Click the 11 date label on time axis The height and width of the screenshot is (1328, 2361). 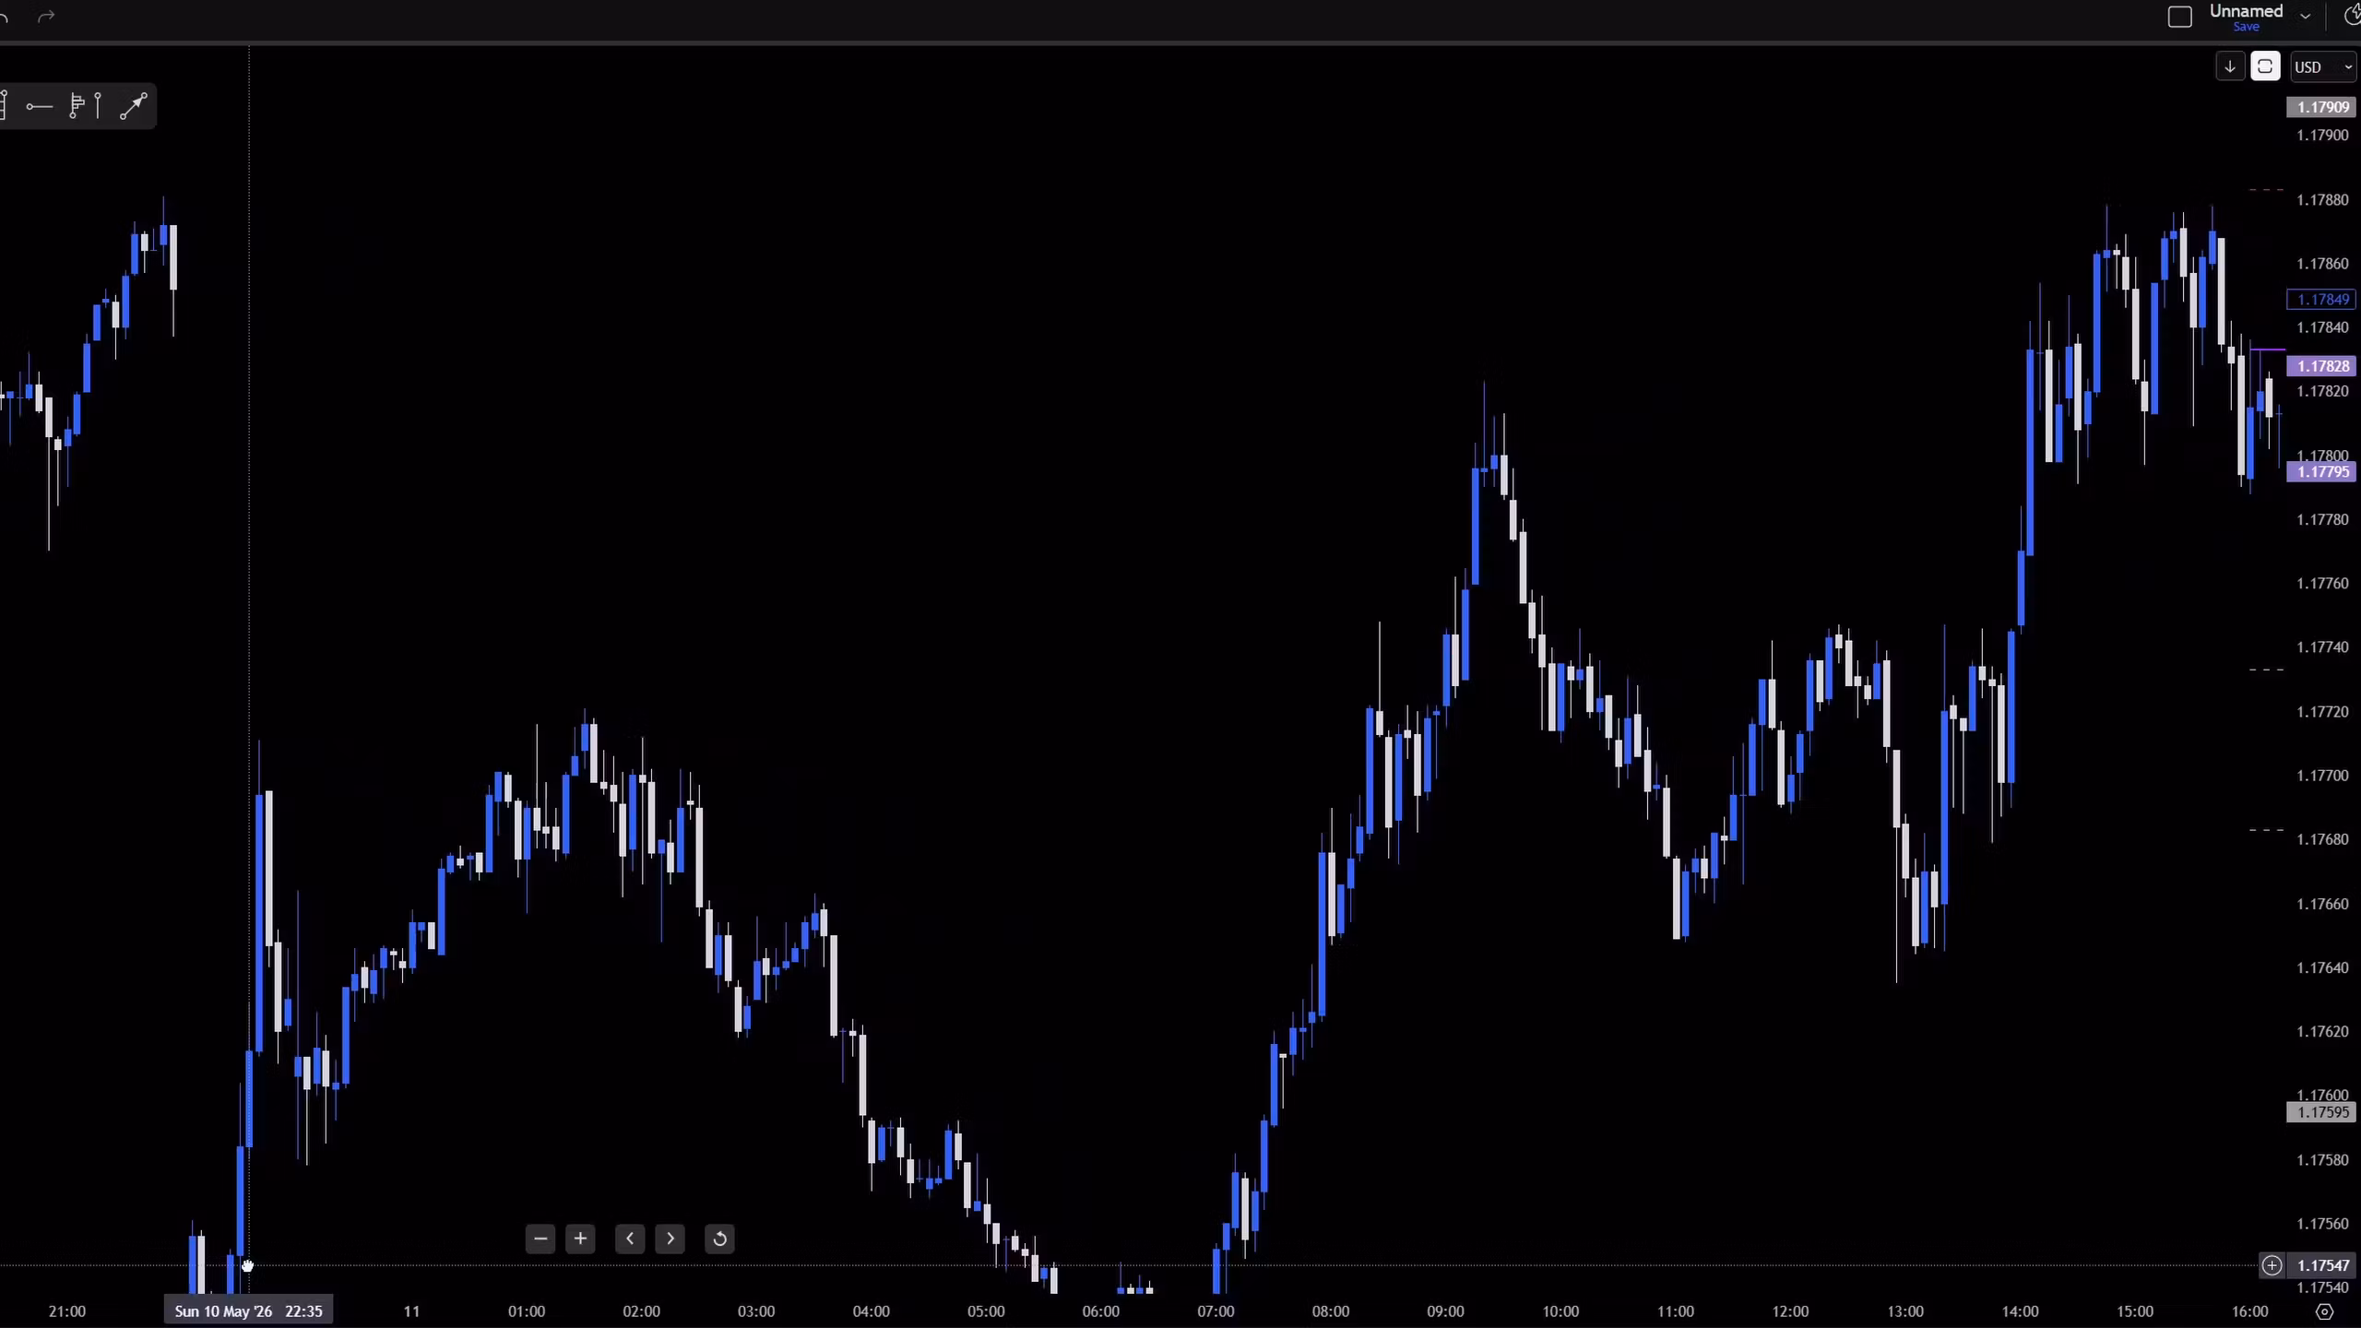coord(411,1311)
